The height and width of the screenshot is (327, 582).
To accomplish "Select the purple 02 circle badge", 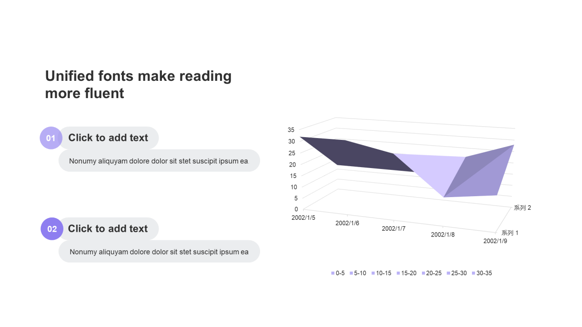I will pyautogui.click(x=52, y=229).
